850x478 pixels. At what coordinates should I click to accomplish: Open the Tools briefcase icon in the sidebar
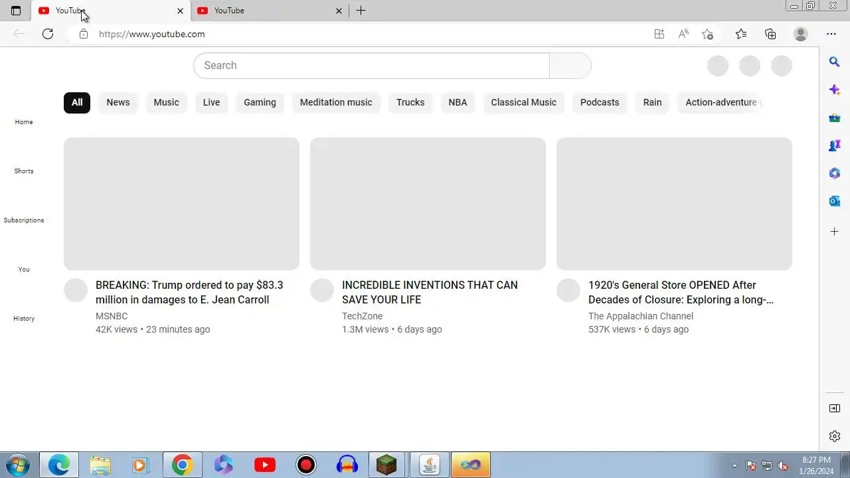835,118
